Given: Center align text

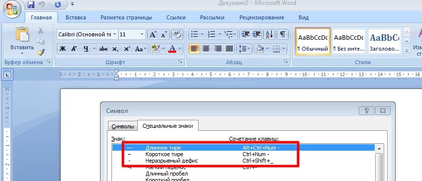Looking at the screenshot, I should click(x=206, y=49).
